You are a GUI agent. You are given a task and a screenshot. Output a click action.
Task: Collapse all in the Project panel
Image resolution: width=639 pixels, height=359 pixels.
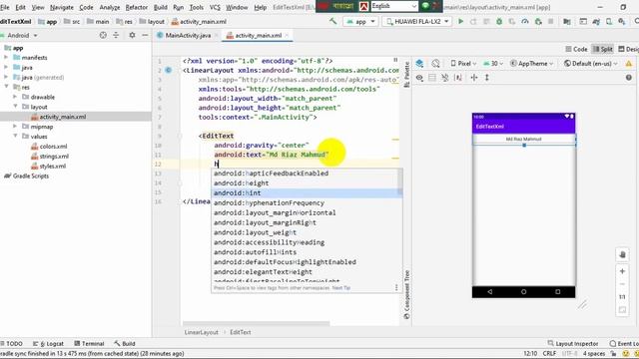(116, 36)
